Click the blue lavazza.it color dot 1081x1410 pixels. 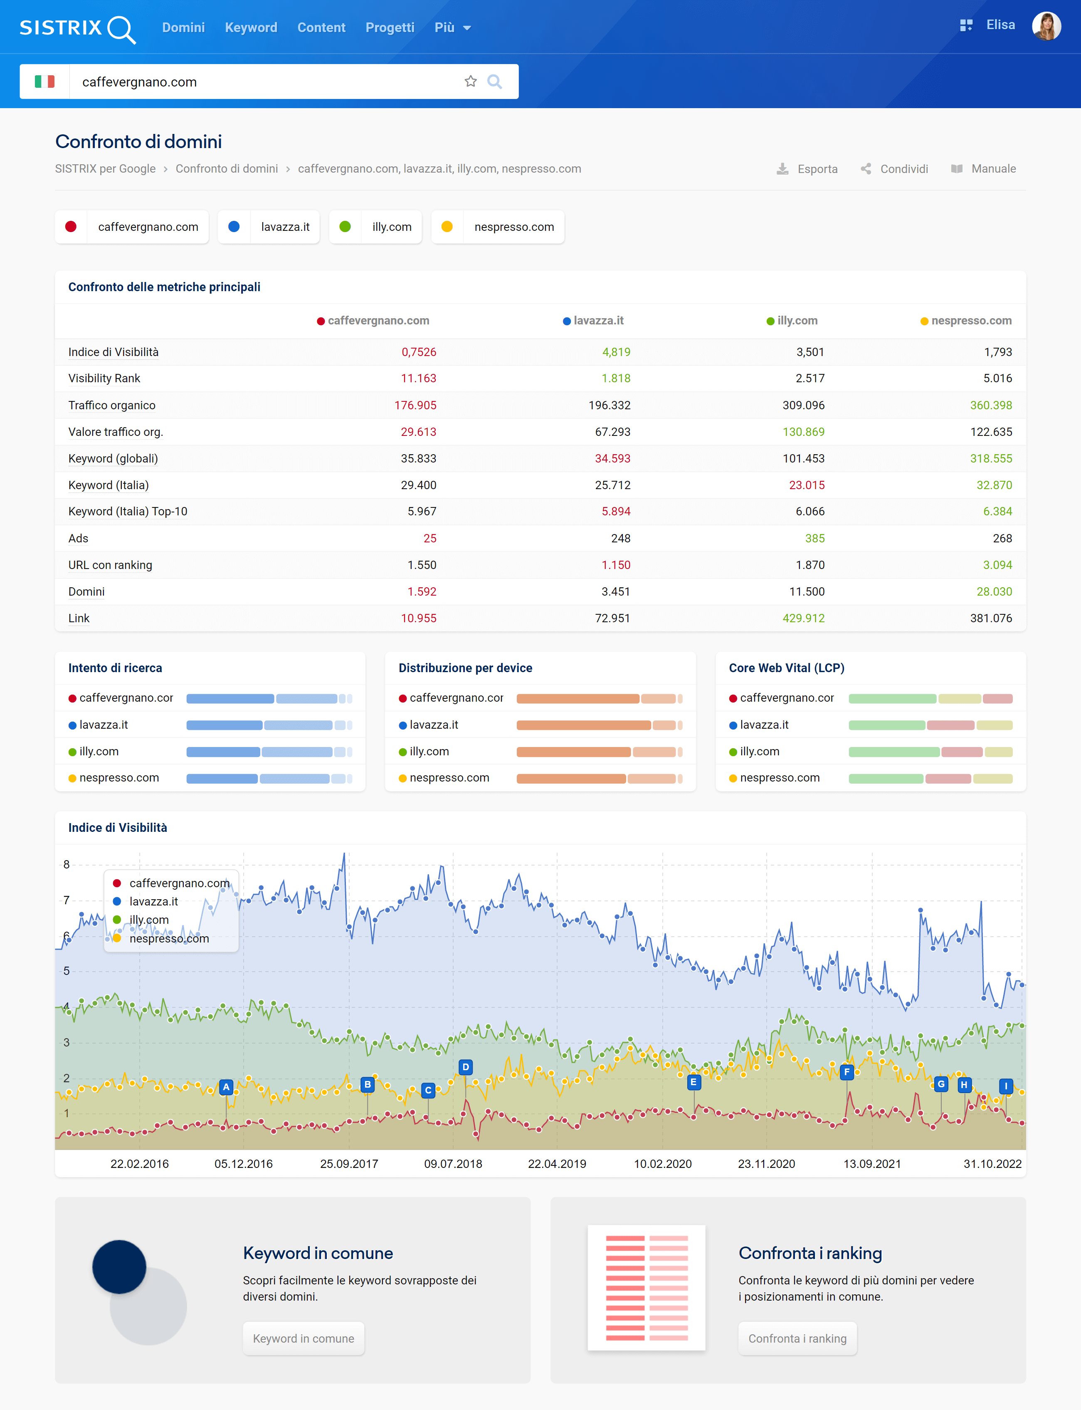click(x=234, y=227)
